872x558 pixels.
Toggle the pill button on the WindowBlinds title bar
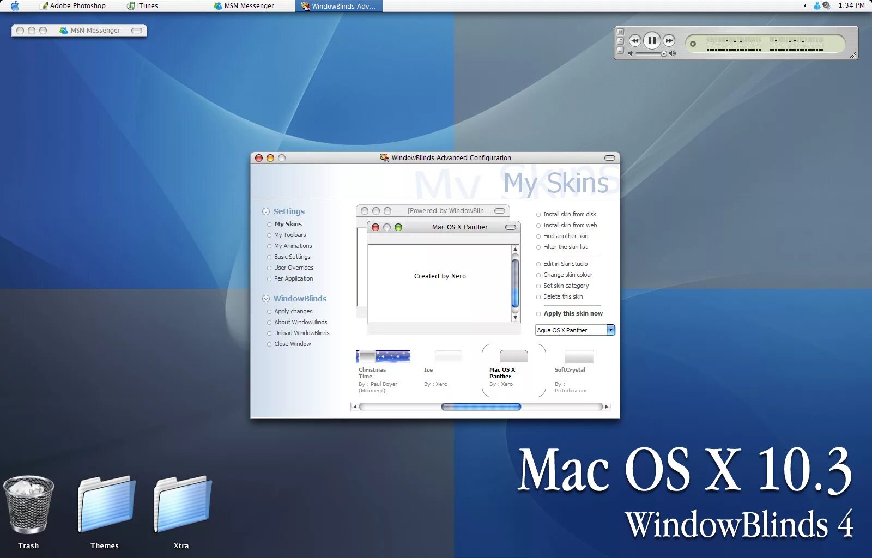[x=610, y=158]
